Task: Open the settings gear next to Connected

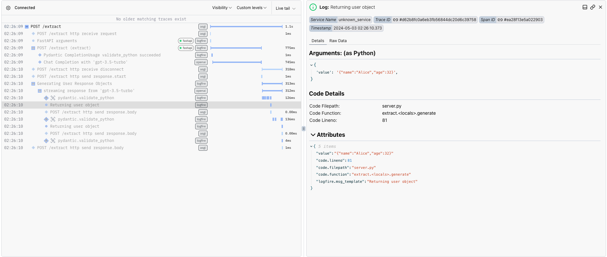Action: click(8, 8)
